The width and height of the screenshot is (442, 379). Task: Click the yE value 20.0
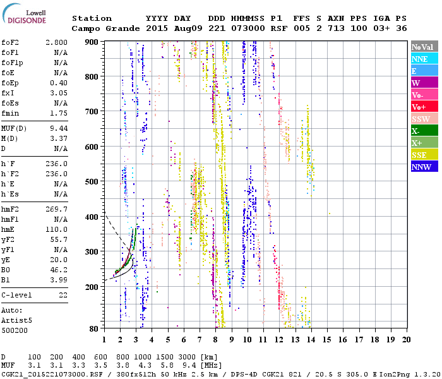[59, 260]
